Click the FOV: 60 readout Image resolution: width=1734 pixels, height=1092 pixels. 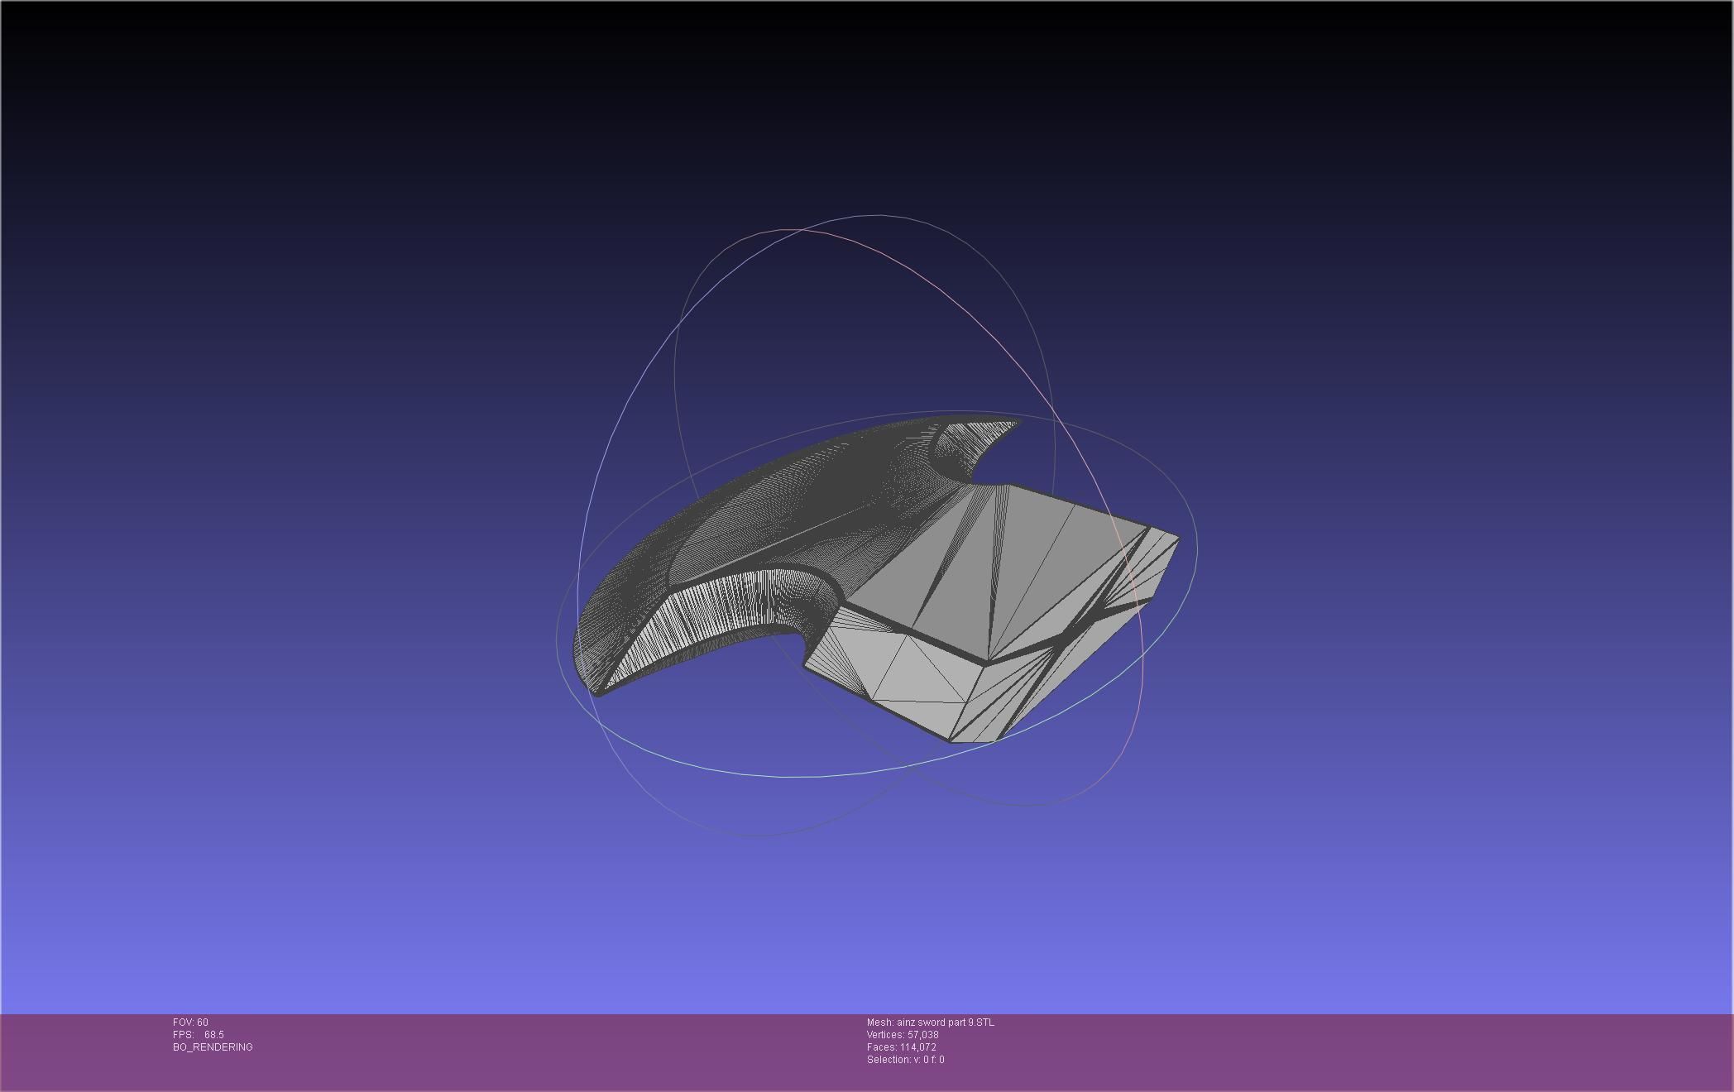click(190, 1023)
